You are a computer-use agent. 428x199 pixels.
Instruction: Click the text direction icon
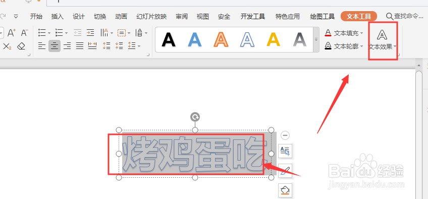(x=104, y=33)
